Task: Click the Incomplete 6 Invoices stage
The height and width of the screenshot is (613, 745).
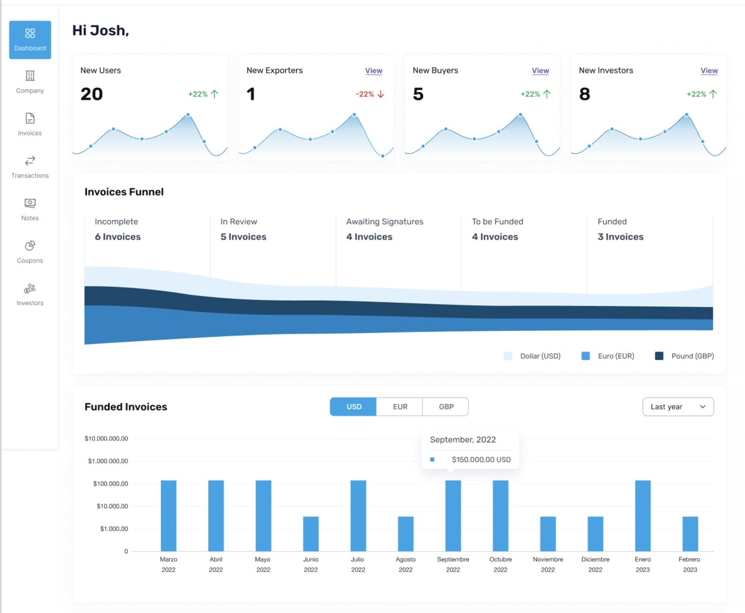Action: (118, 229)
